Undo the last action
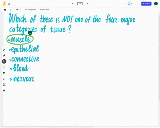This screenshot has width=160, height=128. coord(5,10)
